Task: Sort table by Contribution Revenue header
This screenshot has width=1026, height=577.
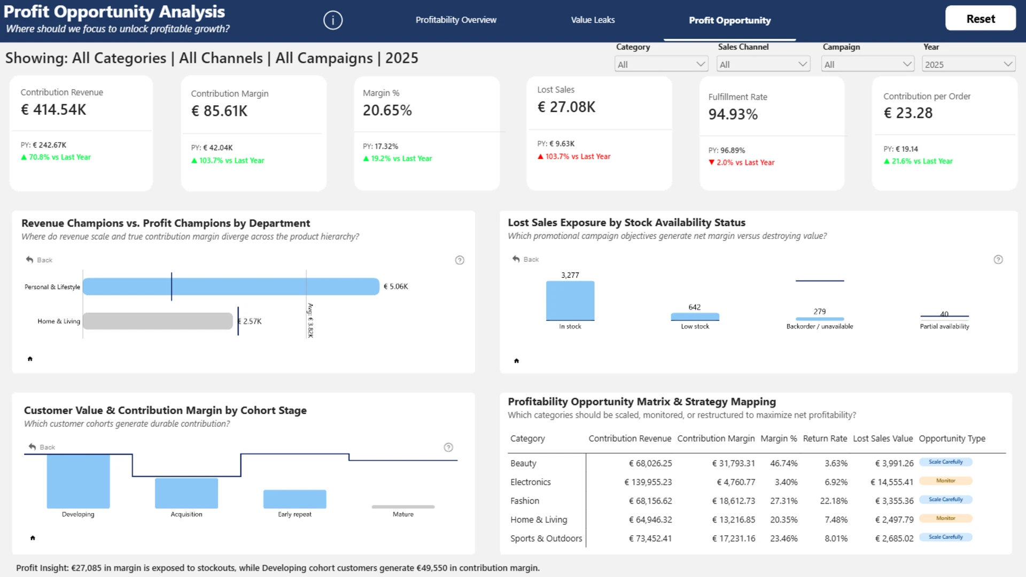Action: pos(629,438)
